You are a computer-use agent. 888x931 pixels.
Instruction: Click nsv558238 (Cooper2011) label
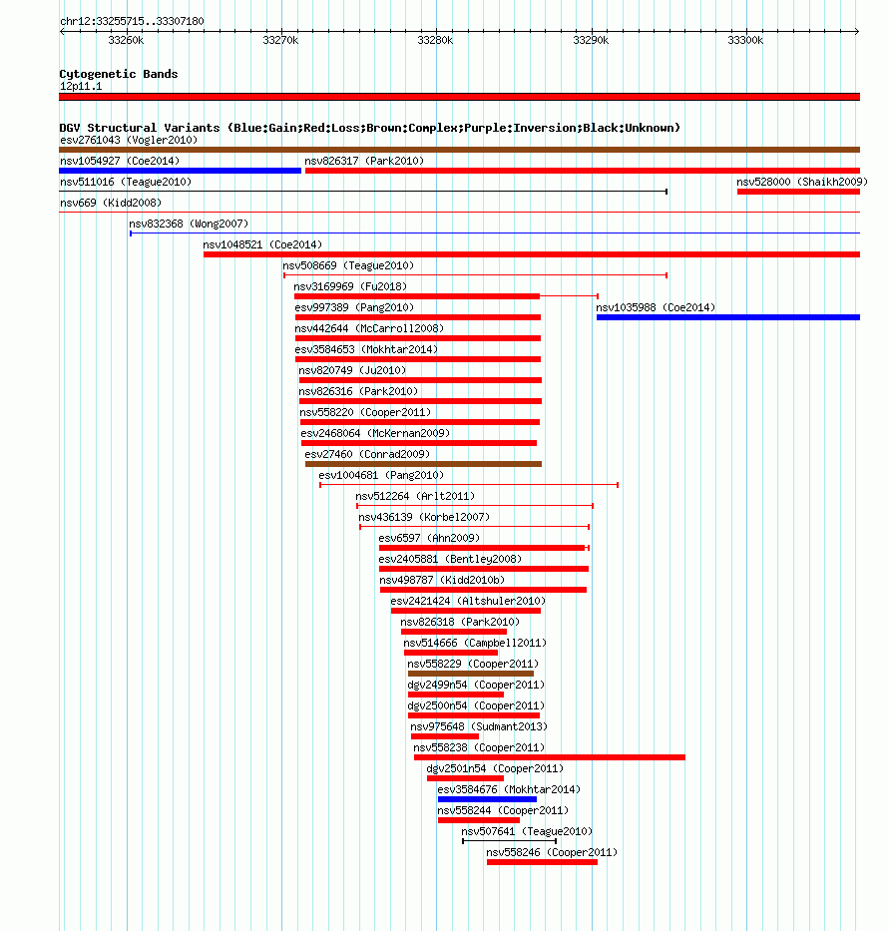[479, 748]
